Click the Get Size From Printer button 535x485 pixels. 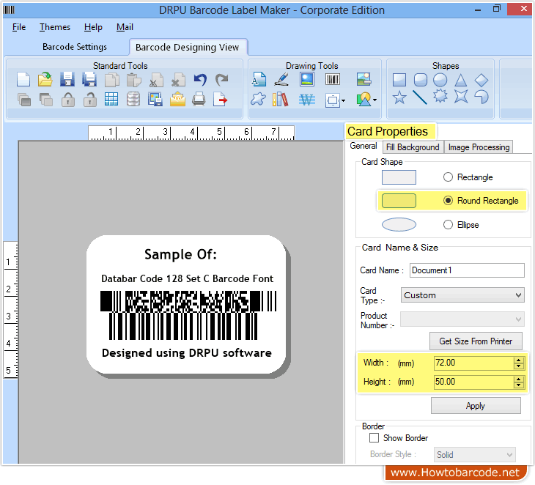pyautogui.click(x=476, y=341)
